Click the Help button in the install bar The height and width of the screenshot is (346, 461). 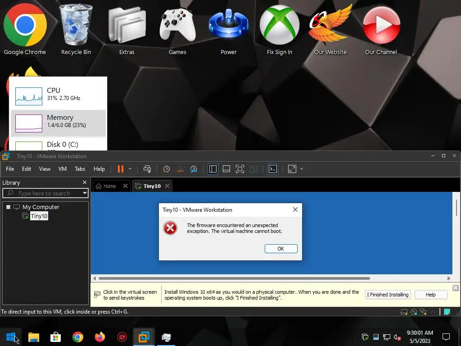pyautogui.click(x=431, y=295)
